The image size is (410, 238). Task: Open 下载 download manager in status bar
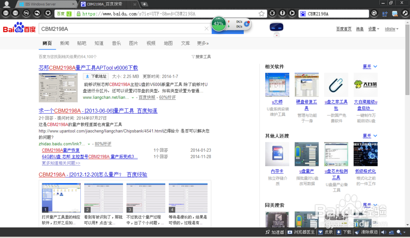(344, 232)
